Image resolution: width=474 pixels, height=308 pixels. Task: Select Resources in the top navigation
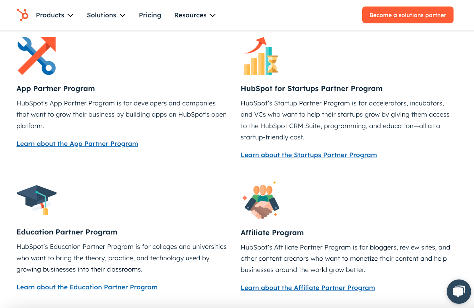click(190, 15)
